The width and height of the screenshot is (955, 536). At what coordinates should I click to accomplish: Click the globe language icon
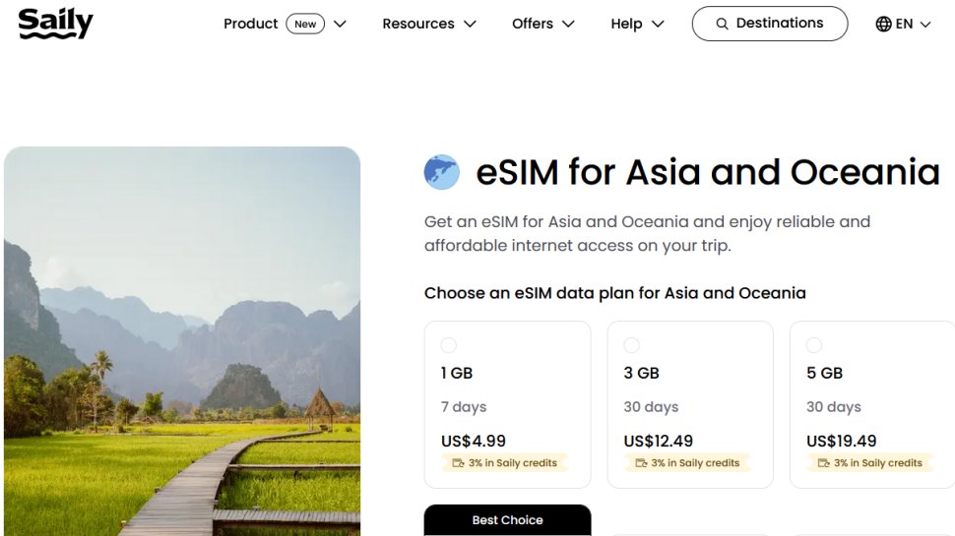(883, 25)
